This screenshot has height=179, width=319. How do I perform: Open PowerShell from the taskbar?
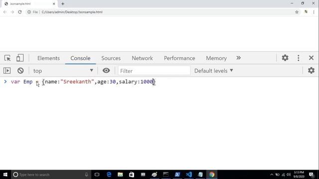tap(177, 175)
